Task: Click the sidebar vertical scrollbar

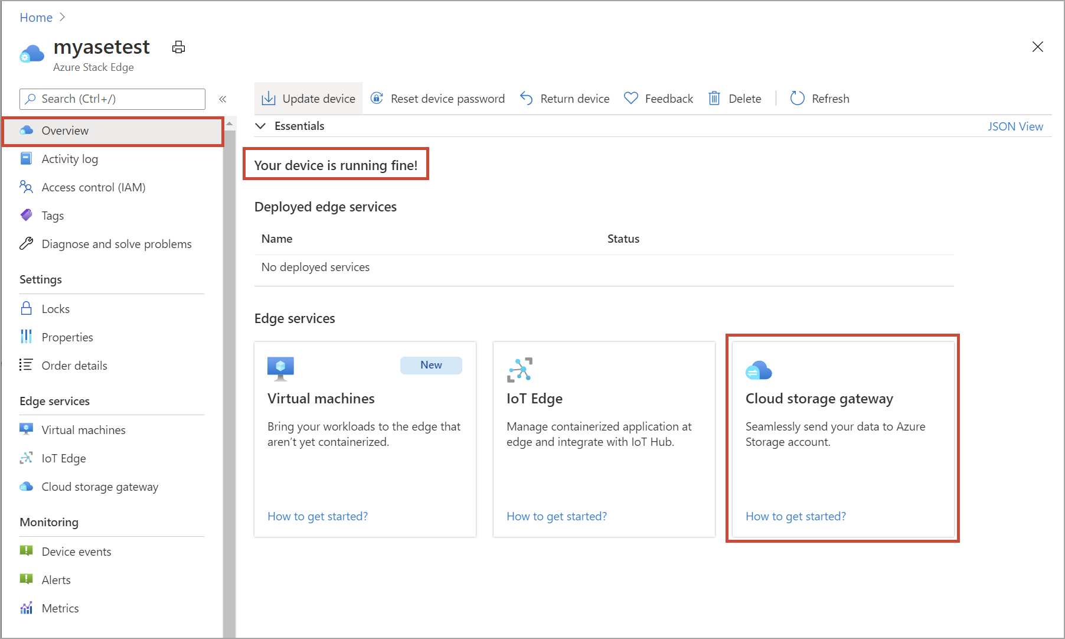Action: [x=229, y=384]
